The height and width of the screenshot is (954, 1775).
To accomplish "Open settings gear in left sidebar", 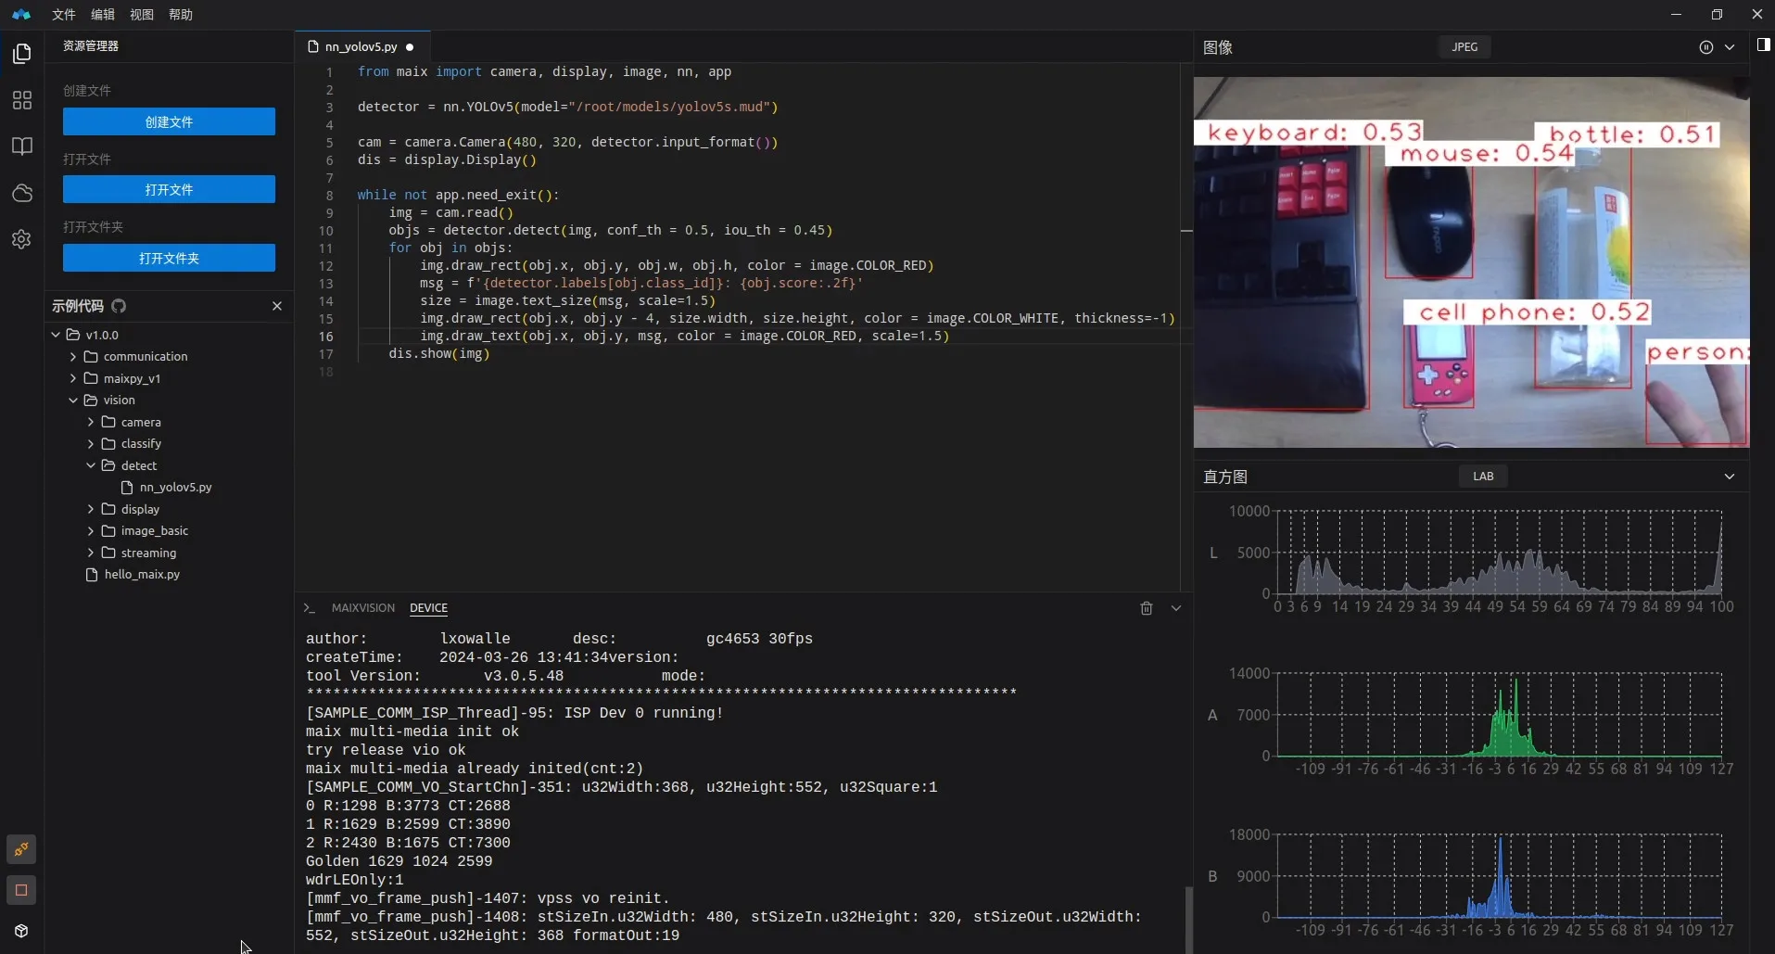I will click(22, 239).
